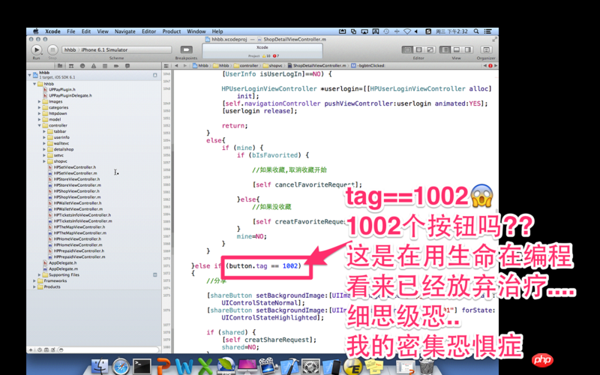Go back in editor history
The height and width of the screenshot is (375, 600).
click(x=176, y=66)
